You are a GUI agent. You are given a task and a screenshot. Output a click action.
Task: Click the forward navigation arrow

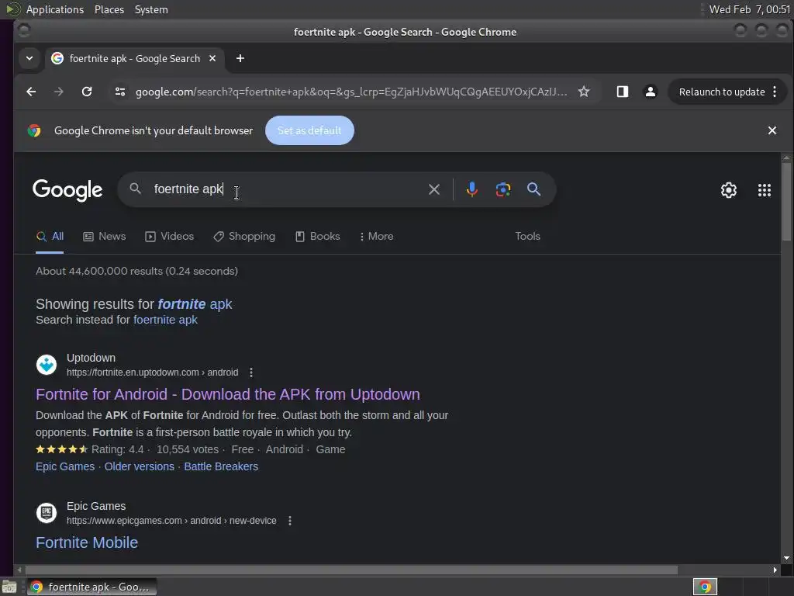(x=59, y=92)
